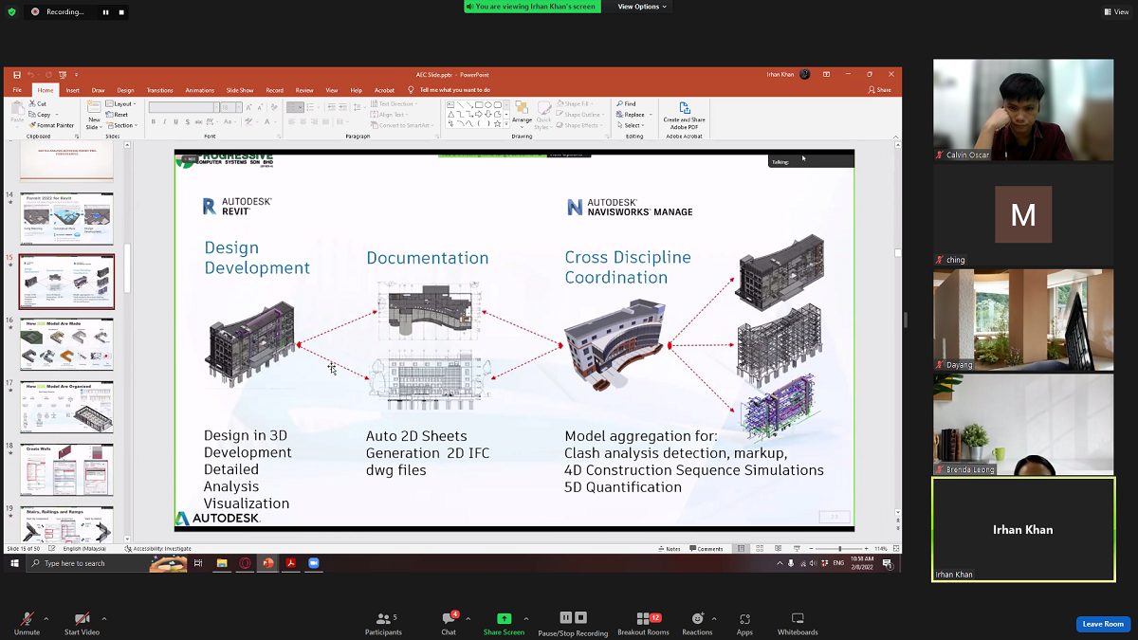
Task: Click the Share button in PowerPoint
Action: [x=879, y=90]
